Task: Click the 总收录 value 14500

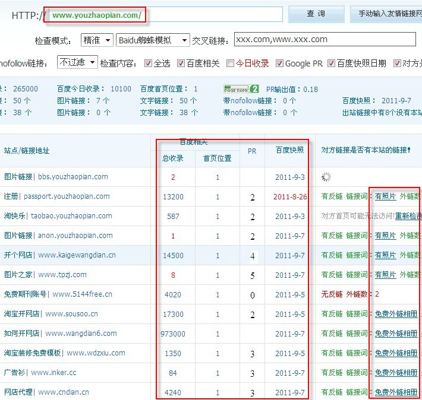Action: [173, 255]
